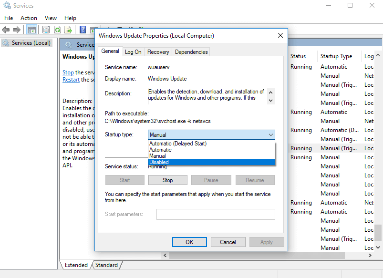Close the Windows Update Properties dialog

[280, 35]
